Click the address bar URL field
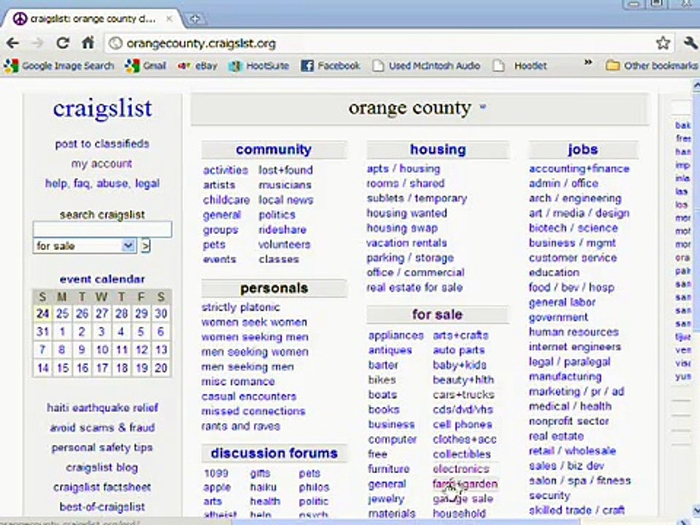This screenshot has width=700, height=525. 379,43
